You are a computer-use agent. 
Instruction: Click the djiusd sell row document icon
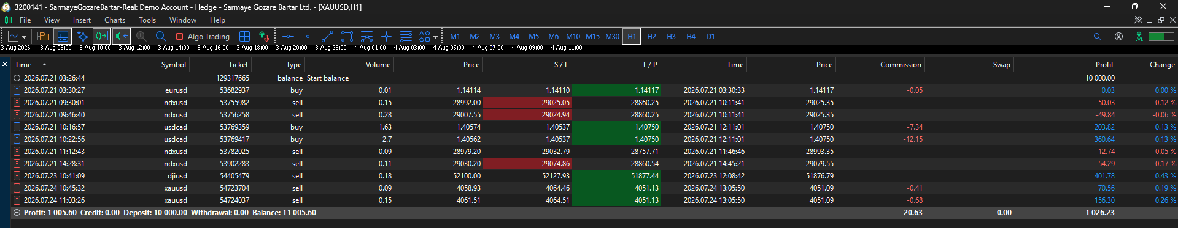(17, 176)
